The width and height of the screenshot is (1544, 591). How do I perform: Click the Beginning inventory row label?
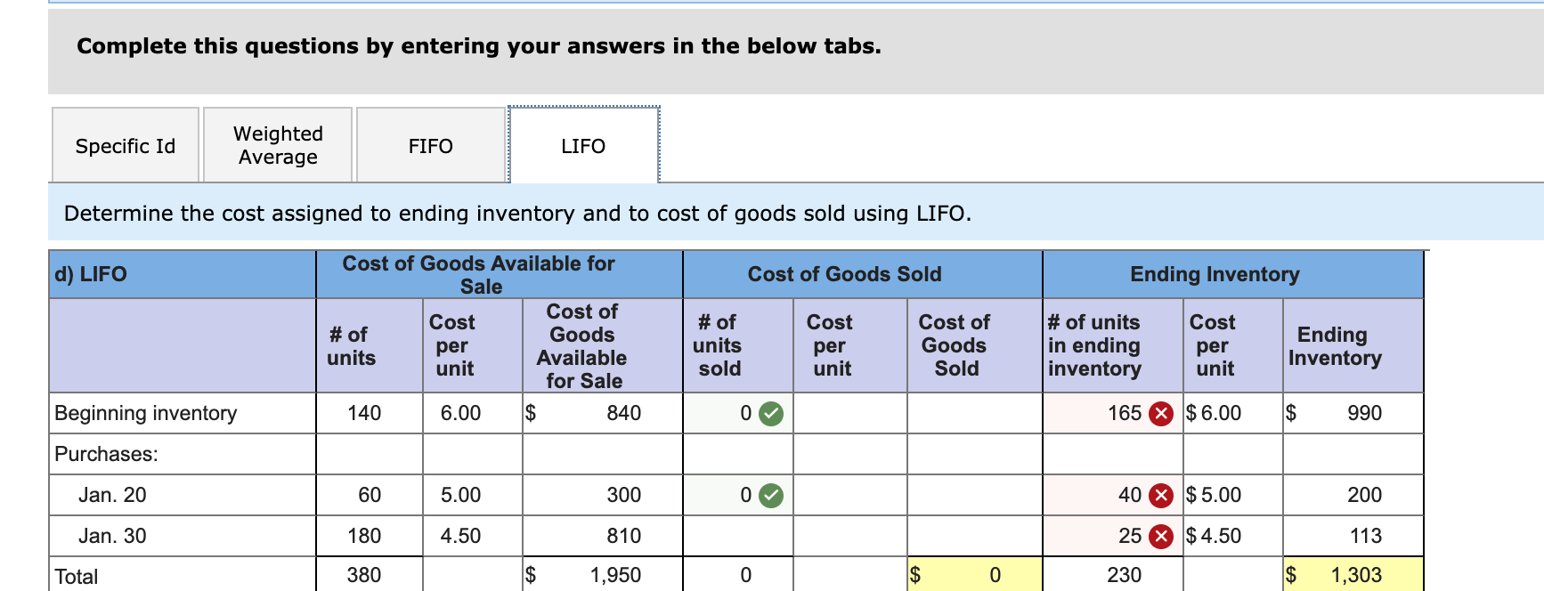[x=145, y=412]
